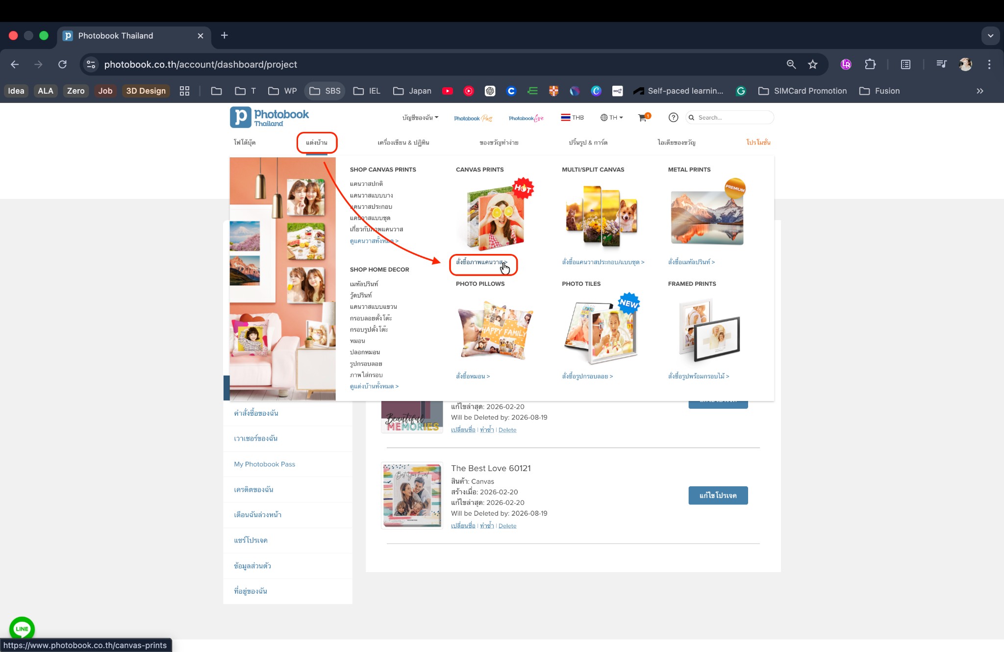
Task: Bookmark page with the star icon
Action: (813, 64)
